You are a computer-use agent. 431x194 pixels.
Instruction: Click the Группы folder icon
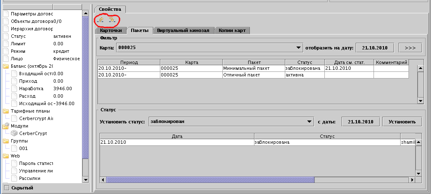[x=6, y=141]
